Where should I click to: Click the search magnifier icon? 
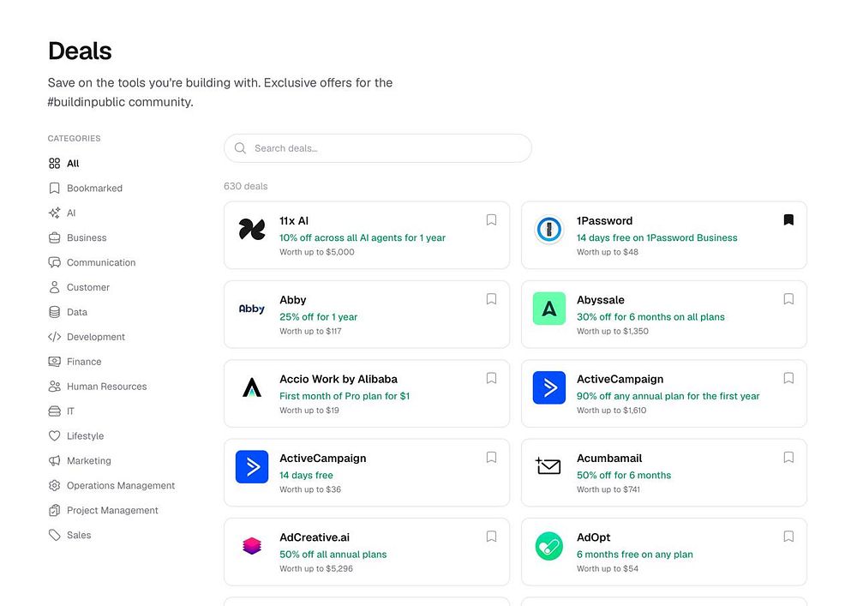coord(240,148)
